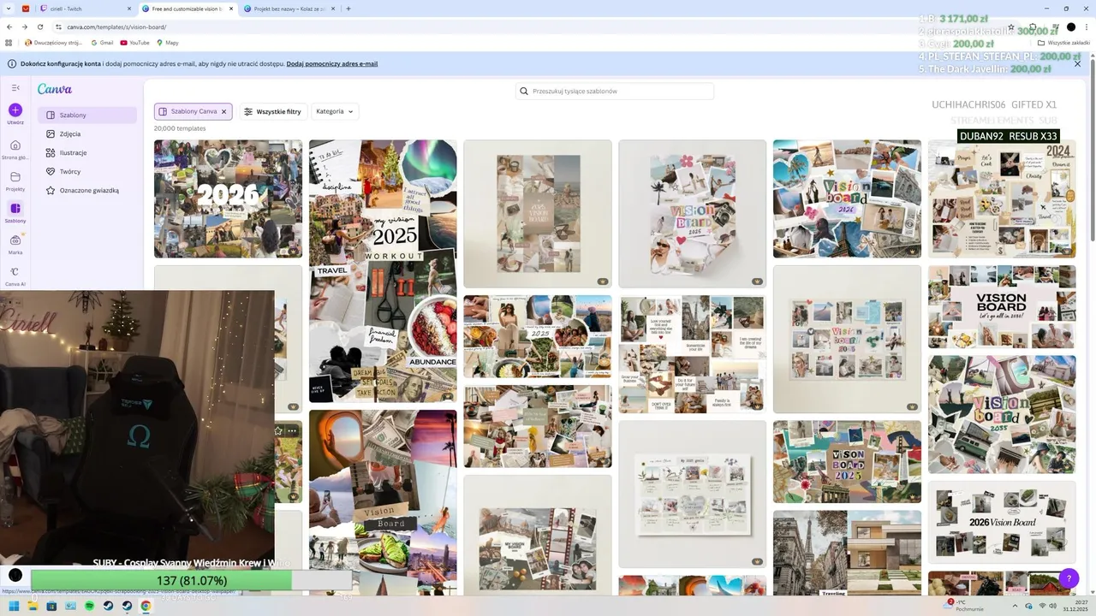Select Zdjęcia in the sidebar list
This screenshot has width=1096, height=616.
coord(87,133)
